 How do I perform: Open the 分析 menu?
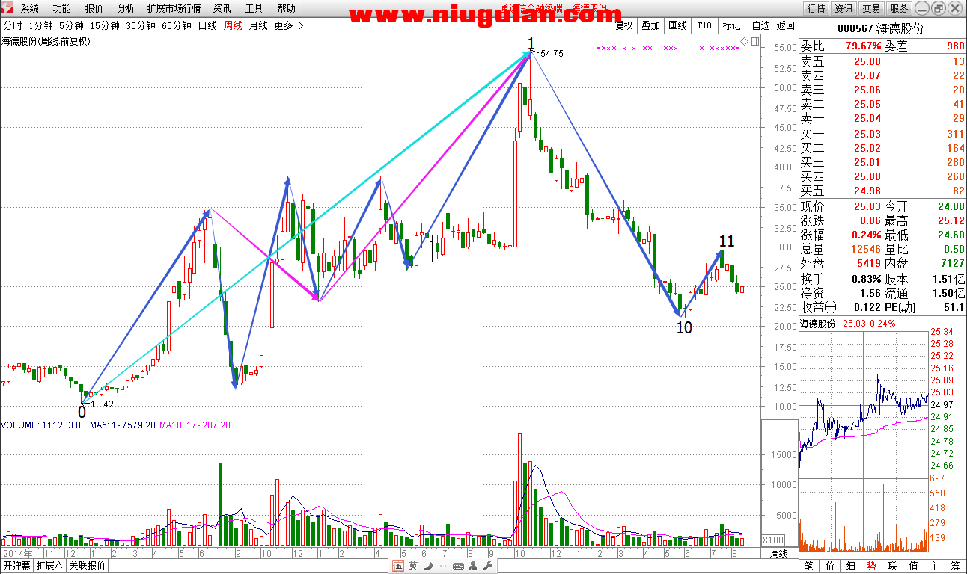(x=126, y=9)
